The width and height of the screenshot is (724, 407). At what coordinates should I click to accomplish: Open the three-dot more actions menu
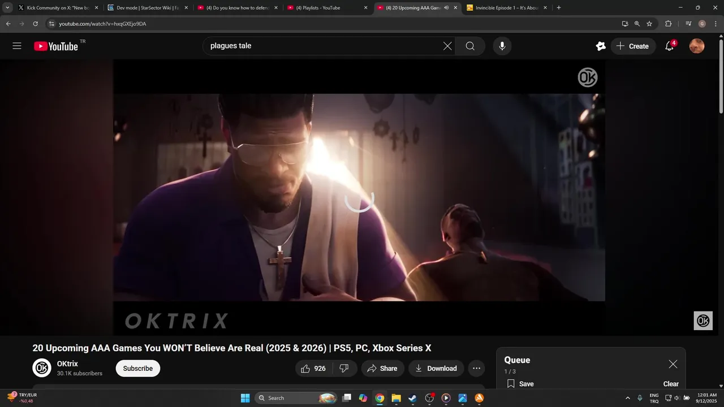(476, 369)
